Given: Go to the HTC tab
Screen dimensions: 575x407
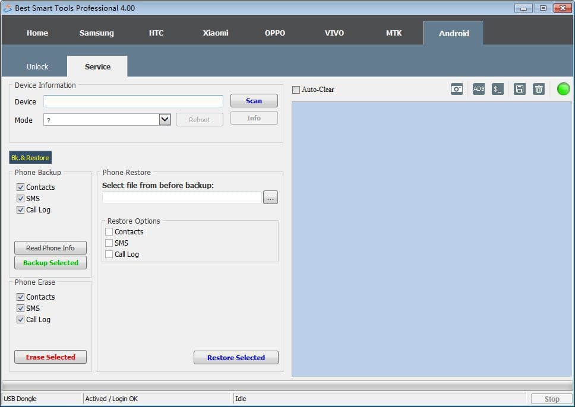Looking at the screenshot, I should (156, 33).
